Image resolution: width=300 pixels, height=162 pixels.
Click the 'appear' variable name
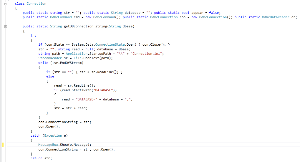[197, 13]
